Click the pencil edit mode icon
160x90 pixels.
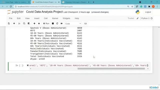tap(137, 18)
